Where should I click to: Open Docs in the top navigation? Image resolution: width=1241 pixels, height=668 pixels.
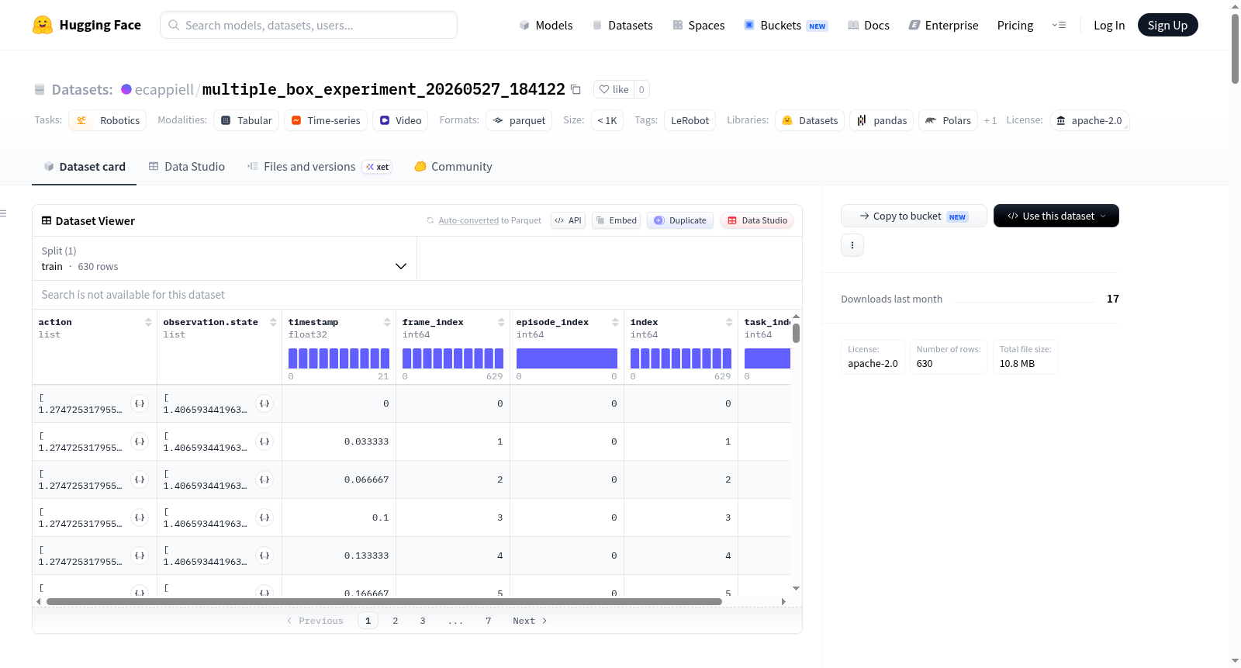point(869,25)
